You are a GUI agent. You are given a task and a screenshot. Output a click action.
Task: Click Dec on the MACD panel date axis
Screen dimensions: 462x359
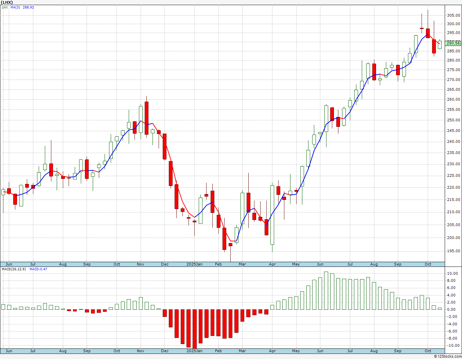coord(165,351)
